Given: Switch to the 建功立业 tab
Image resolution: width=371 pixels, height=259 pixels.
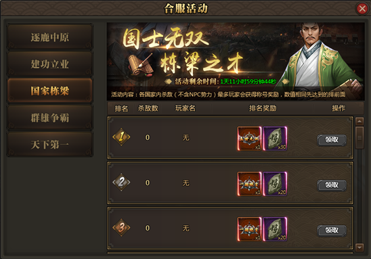Looking at the screenshot, I should [x=50, y=64].
